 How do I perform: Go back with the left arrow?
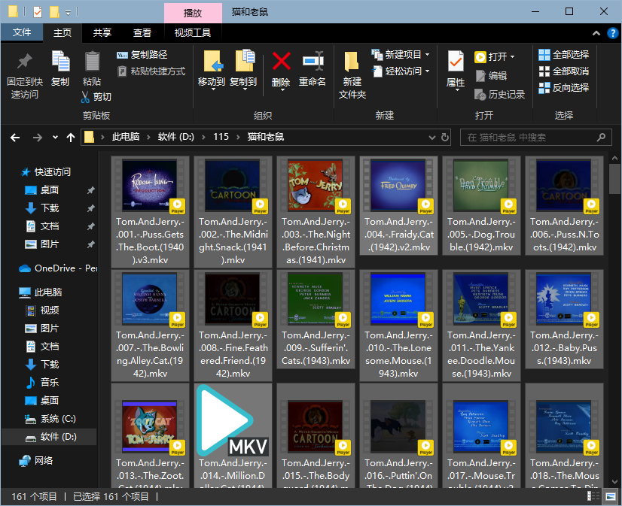pyautogui.click(x=15, y=138)
